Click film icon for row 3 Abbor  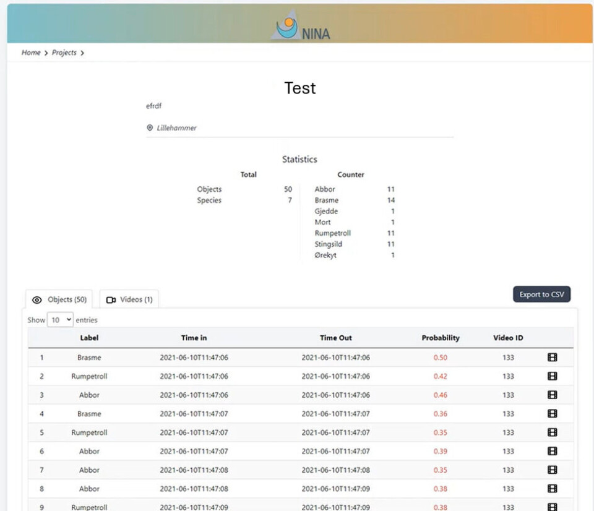[552, 395]
